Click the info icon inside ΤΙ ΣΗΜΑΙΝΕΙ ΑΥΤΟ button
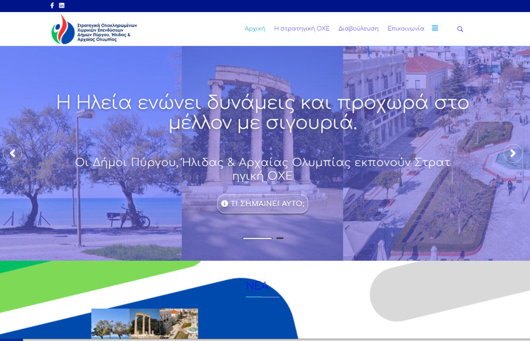530x341 pixels. [224, 204]
